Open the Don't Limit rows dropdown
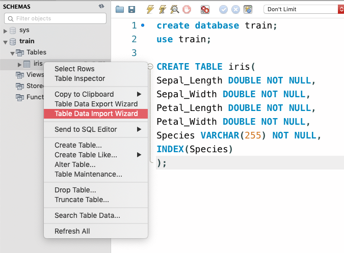 coord(304,9)
